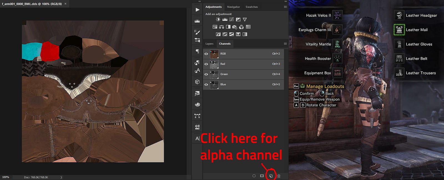Add a Black & White adjustment
This screenshot has width=444, height=180.
[228, 27]
